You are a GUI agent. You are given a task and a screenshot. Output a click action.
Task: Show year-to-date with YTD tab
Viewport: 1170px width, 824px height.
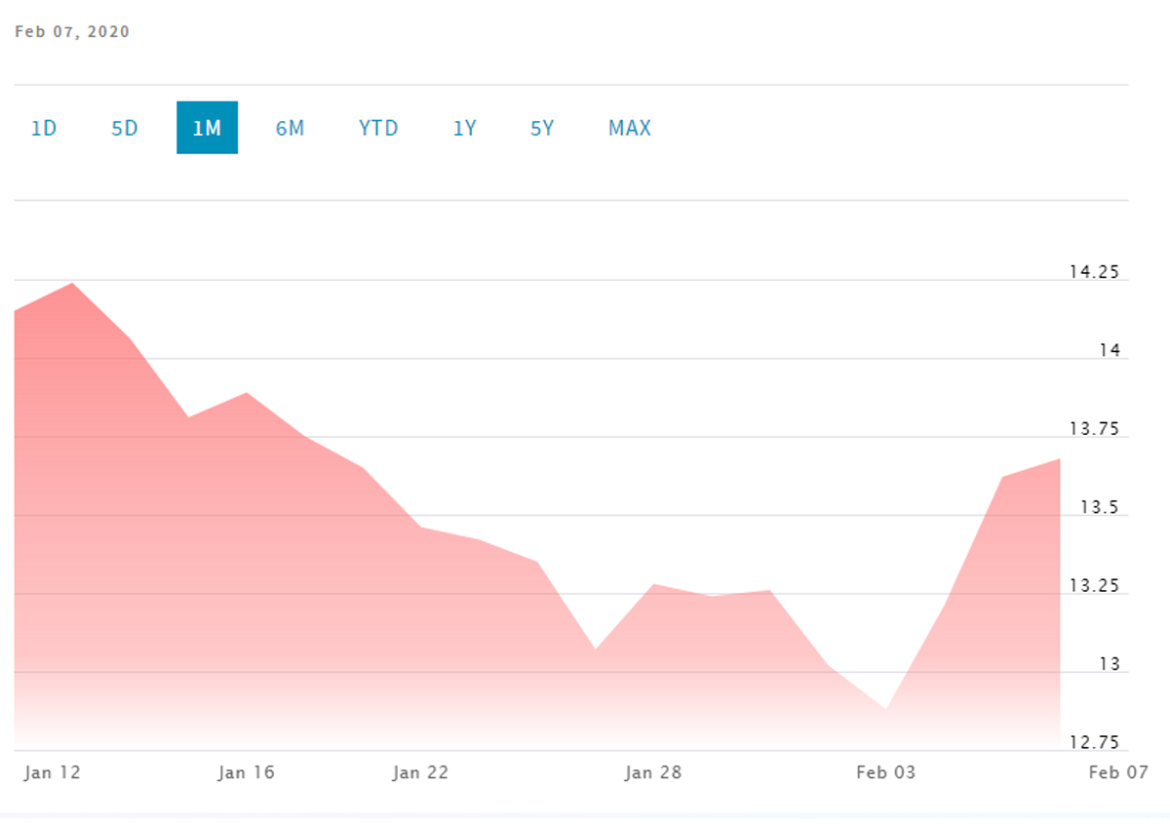tap(378, 128)
